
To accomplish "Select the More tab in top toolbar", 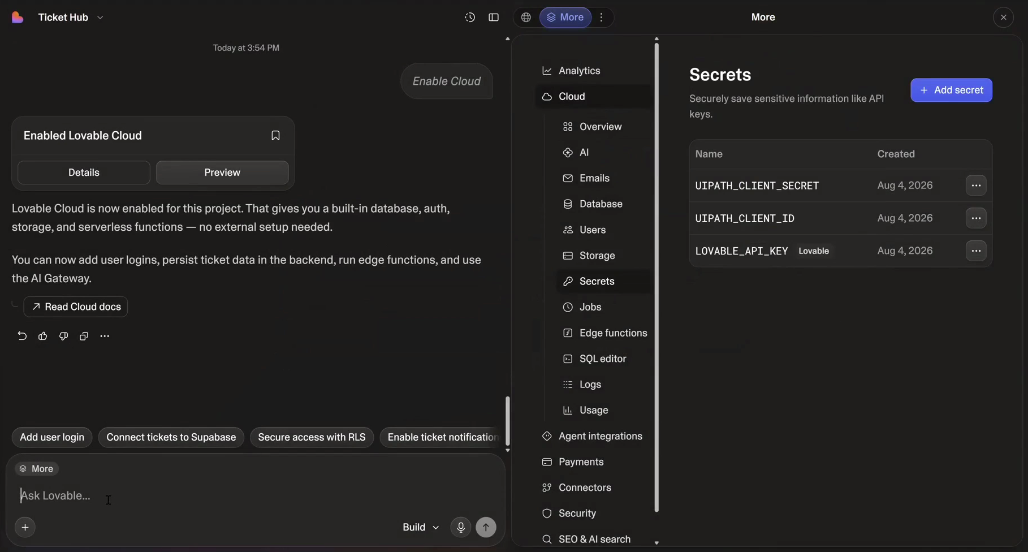I will pyautogui.click(x=565, y=18).
